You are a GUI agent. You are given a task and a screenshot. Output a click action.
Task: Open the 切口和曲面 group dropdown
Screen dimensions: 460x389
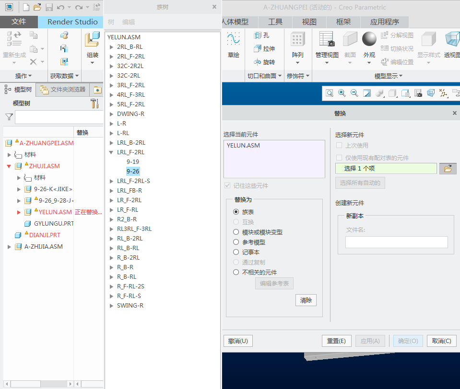click(264, 76)
